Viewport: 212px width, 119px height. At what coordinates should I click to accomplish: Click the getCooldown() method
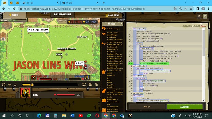[x=112, y=99]
